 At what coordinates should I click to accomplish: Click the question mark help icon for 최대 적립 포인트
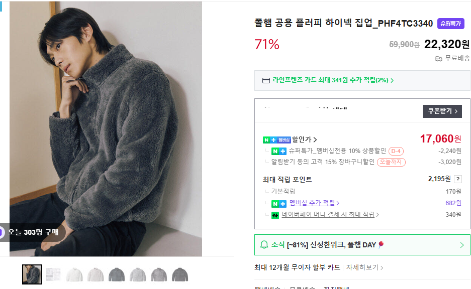pyautogui.click(x=457, y=179)
